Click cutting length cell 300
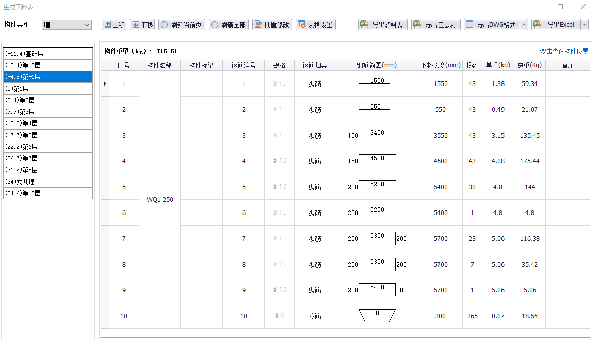This screenshot has height=342, width=594. point(441,316)
